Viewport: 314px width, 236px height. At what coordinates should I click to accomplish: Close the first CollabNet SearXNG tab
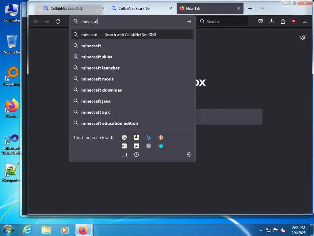103,8
